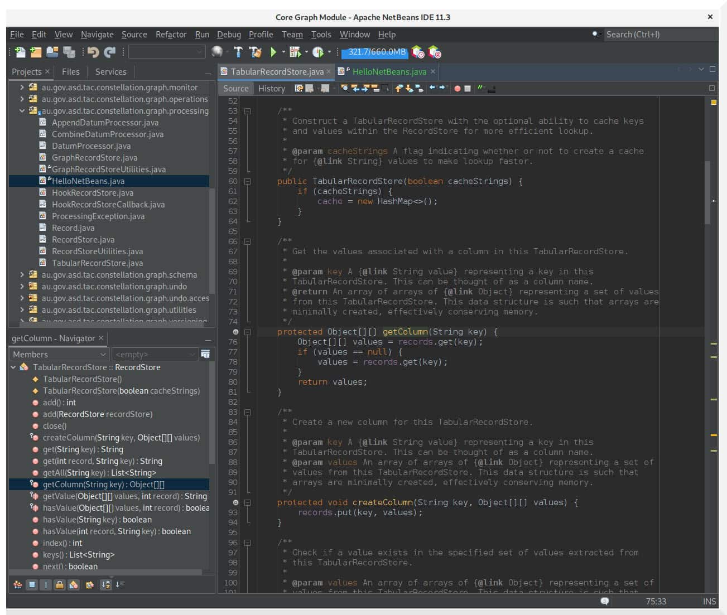Click the memory usage bar 321.7/660.0MB

[x=374, y=52]
